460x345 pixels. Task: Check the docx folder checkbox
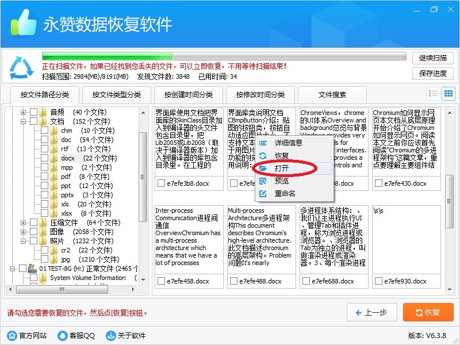[45, 158]
